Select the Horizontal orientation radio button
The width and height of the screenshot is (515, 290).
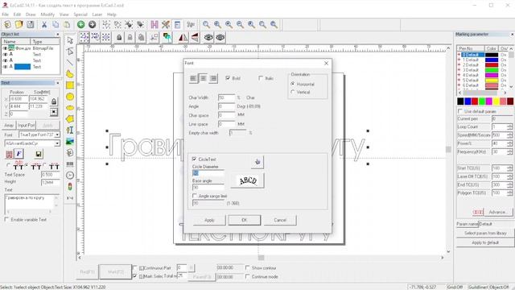coord(293,84)
